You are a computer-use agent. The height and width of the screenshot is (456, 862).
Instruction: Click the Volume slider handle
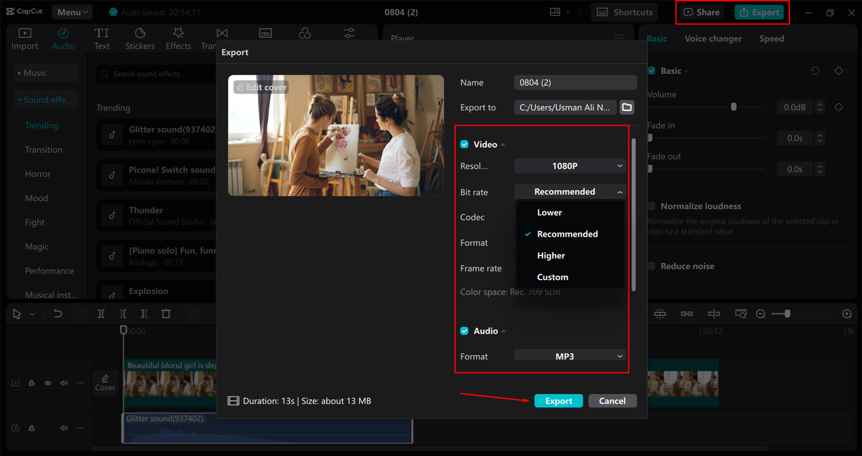click(x=734, y=107)
